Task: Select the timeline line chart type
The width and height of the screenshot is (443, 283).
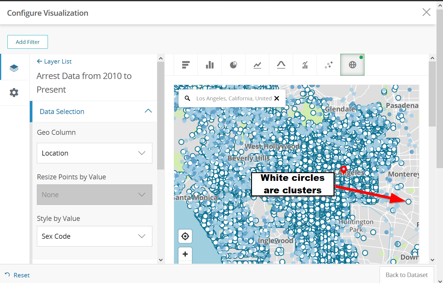Action: 257,65
